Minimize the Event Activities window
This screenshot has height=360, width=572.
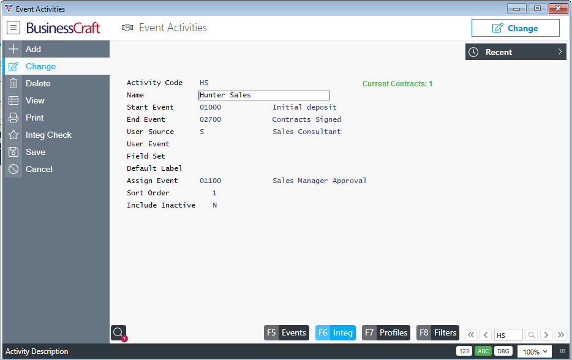coord(516,9)
